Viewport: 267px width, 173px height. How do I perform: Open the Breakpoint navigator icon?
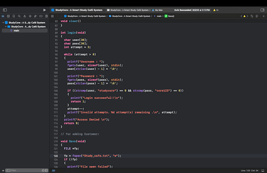click(41, 16)
